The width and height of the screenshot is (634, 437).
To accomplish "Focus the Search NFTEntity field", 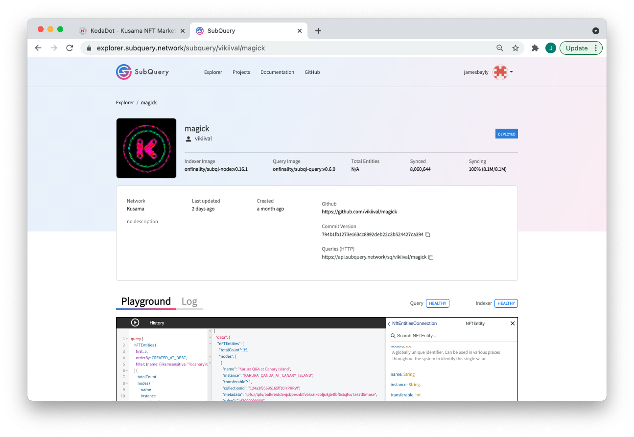I will (x=453, y=336).
